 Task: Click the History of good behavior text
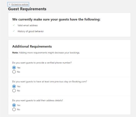tap(31, 31)
